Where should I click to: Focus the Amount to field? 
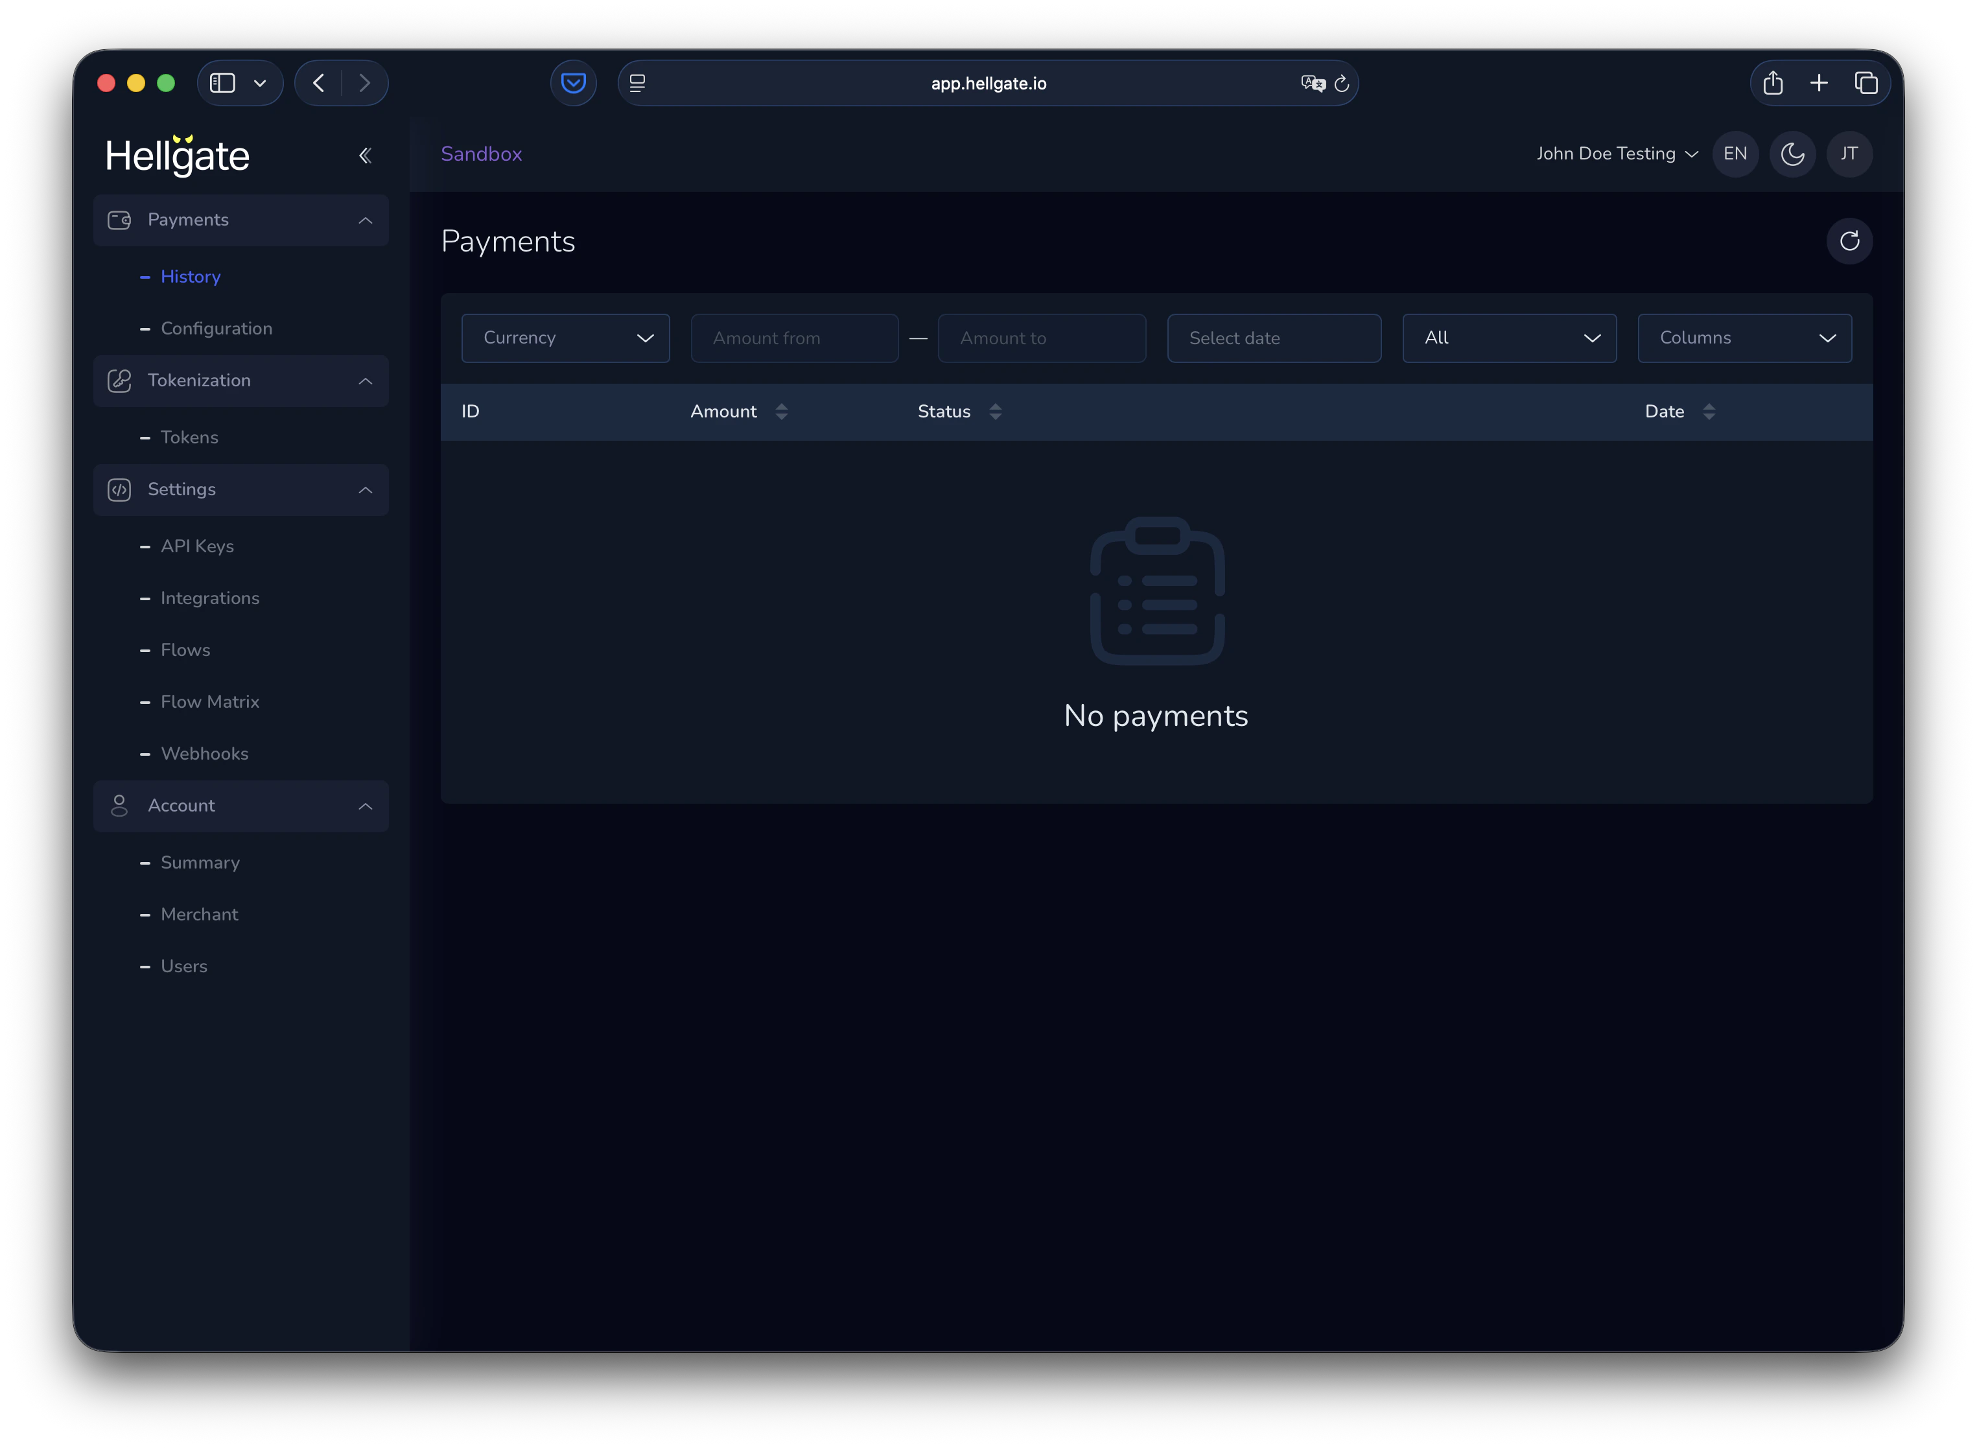[1041, 338]
